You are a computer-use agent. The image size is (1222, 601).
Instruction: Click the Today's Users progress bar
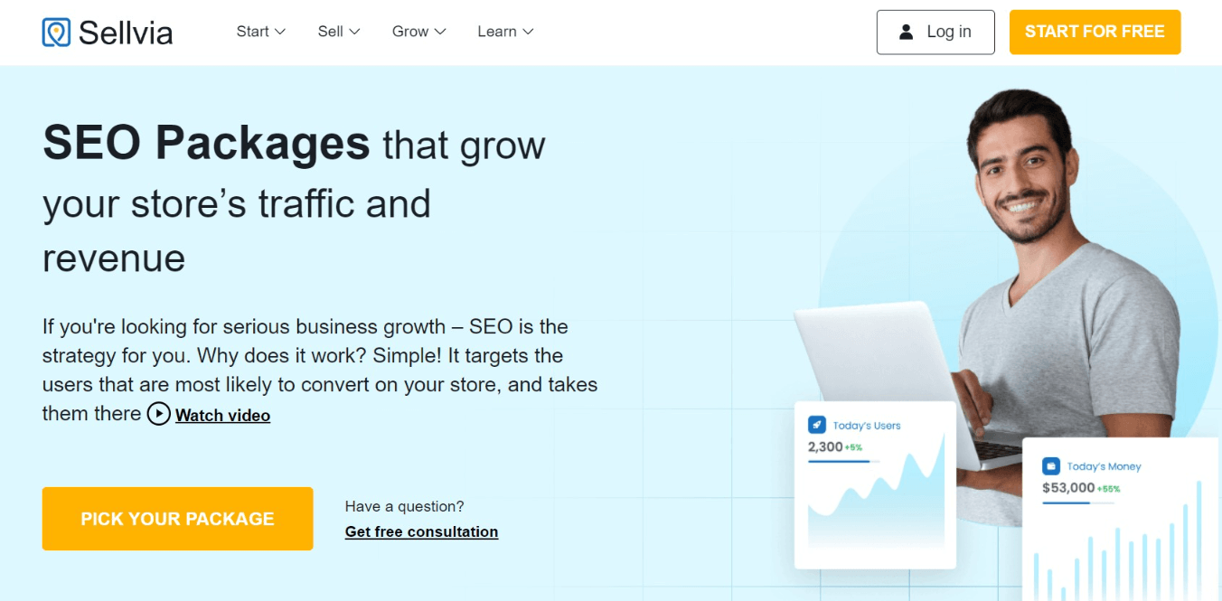(844, 462)
